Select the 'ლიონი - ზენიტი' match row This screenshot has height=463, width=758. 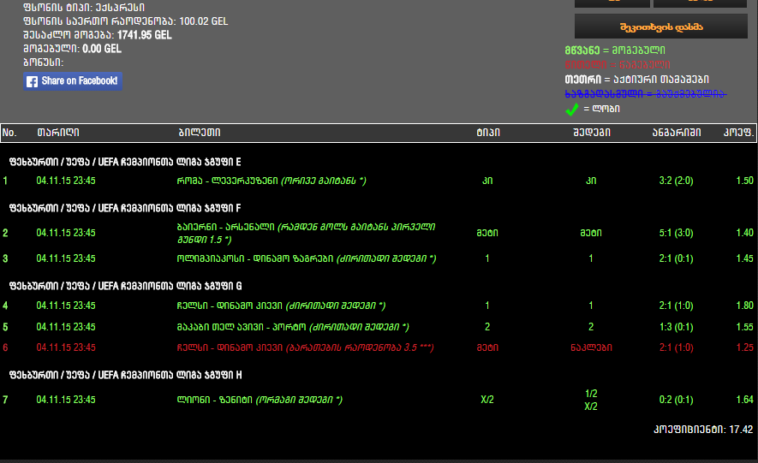379,400
